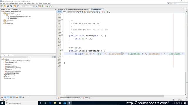Click the Stop Macro Recording icon
188x105 pixels.
(105, 12)
